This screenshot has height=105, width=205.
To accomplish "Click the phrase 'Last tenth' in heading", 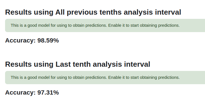I will pyautogui.click(x=73, y=64).
